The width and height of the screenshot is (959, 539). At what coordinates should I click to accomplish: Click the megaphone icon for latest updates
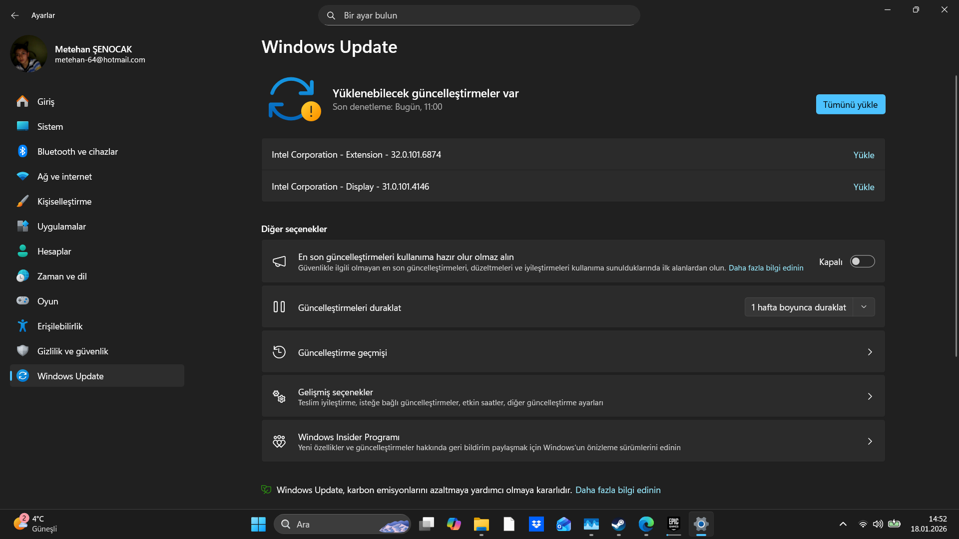point(279,262)
